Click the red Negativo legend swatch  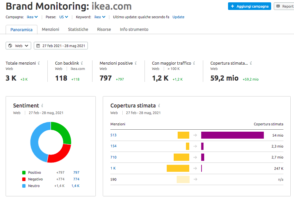24,179
